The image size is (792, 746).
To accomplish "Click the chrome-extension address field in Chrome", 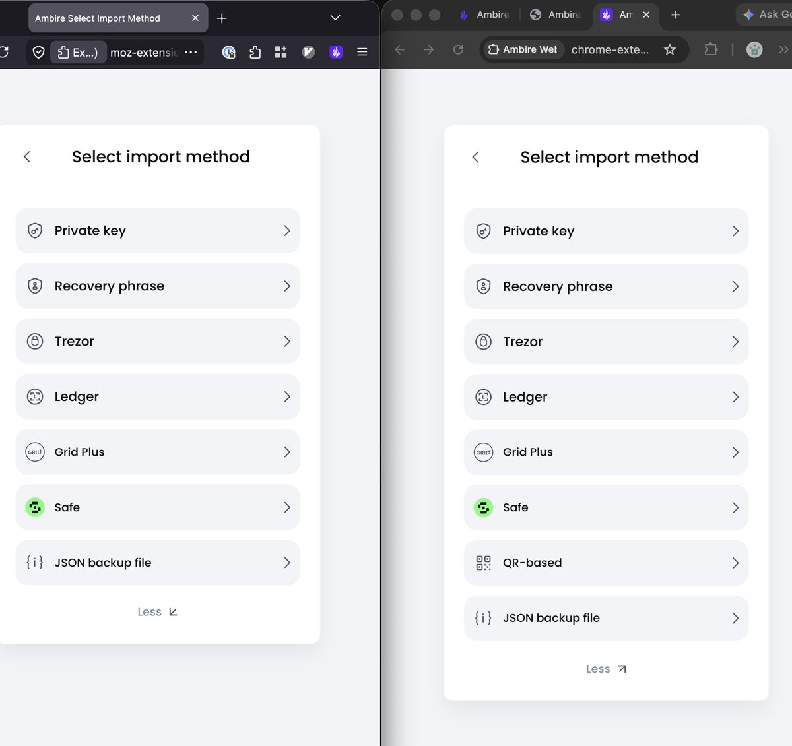I will point(610,49).
